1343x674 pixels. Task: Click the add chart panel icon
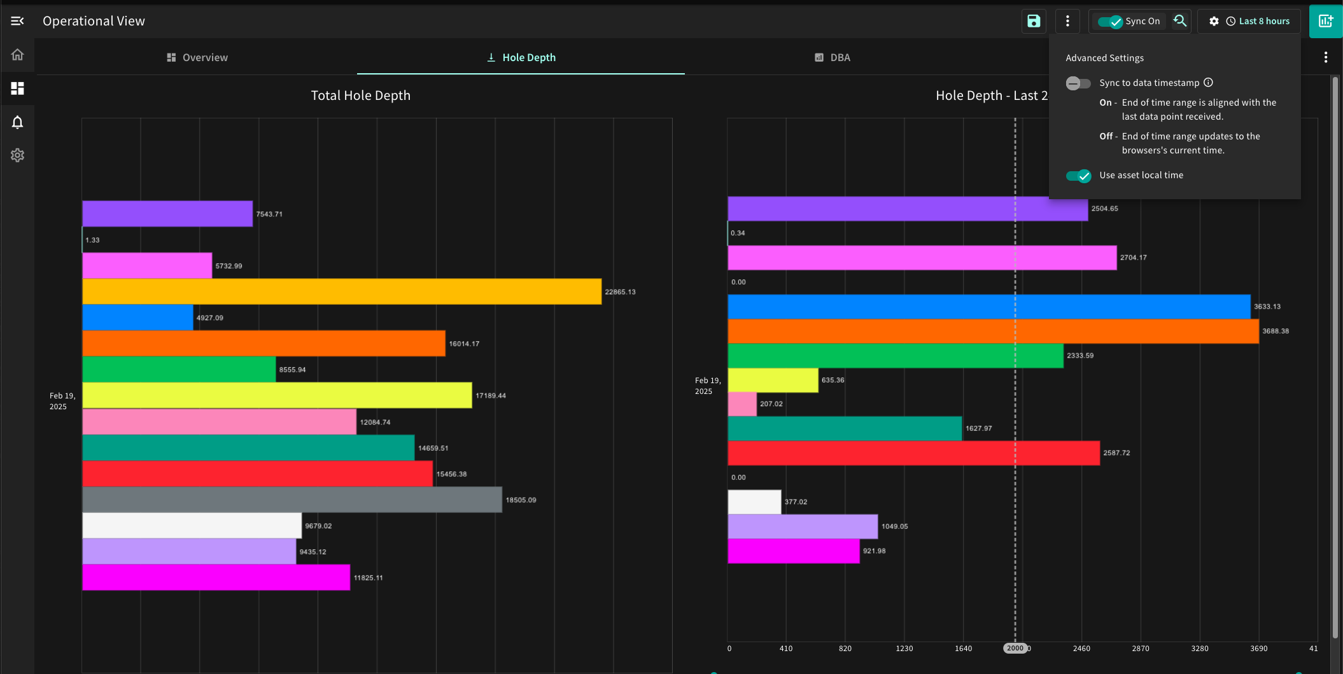[1326, 21]
